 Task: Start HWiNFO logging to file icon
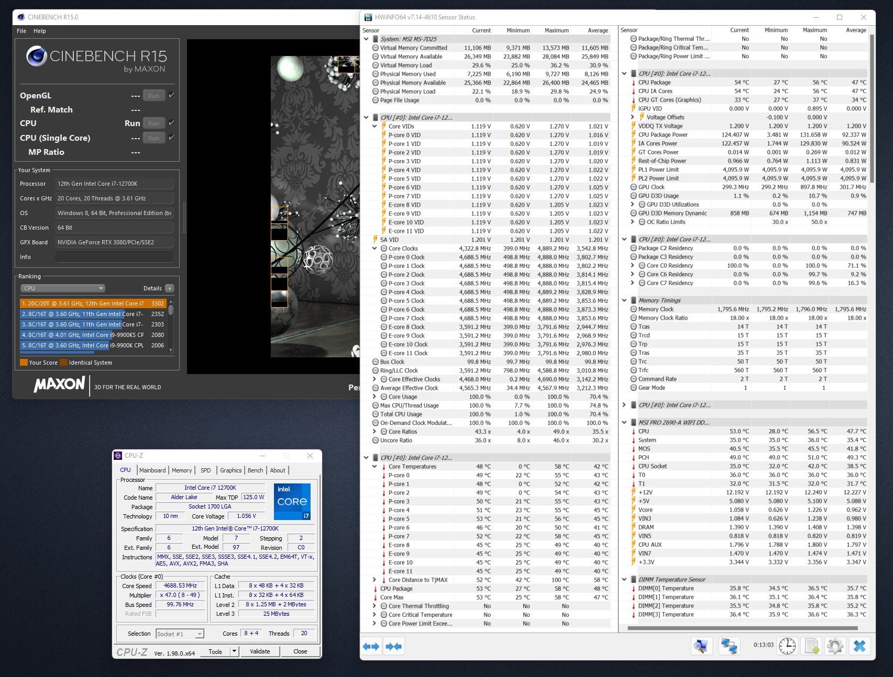(811, 646)
